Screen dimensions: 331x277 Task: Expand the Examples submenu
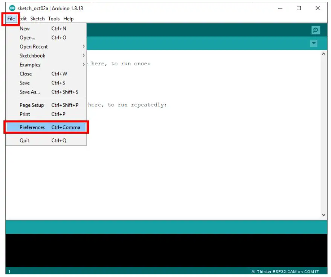[x=30, y=64]
